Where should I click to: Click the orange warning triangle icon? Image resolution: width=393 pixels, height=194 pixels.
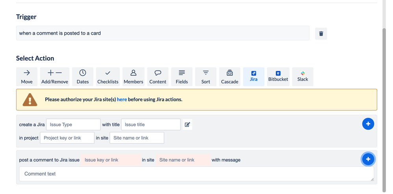coord(30,100)
